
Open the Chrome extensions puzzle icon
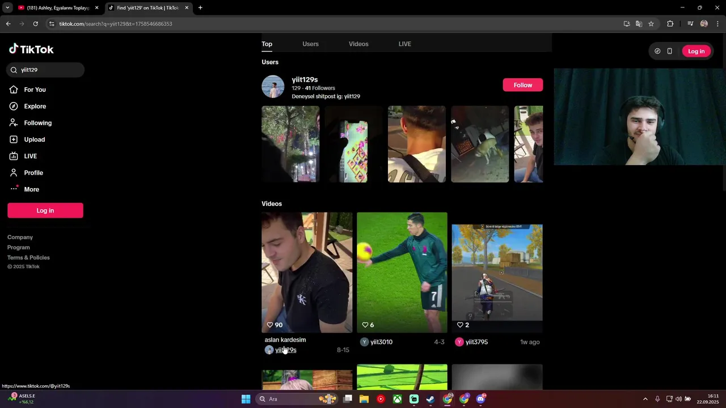click(x=670, y=24)
